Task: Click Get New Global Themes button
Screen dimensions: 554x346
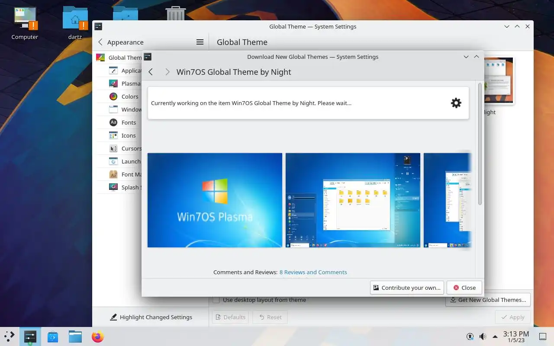Action: (x=488, y=300)
